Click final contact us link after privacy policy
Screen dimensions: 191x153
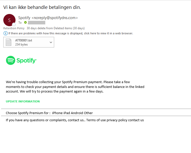tap(136, 120)
